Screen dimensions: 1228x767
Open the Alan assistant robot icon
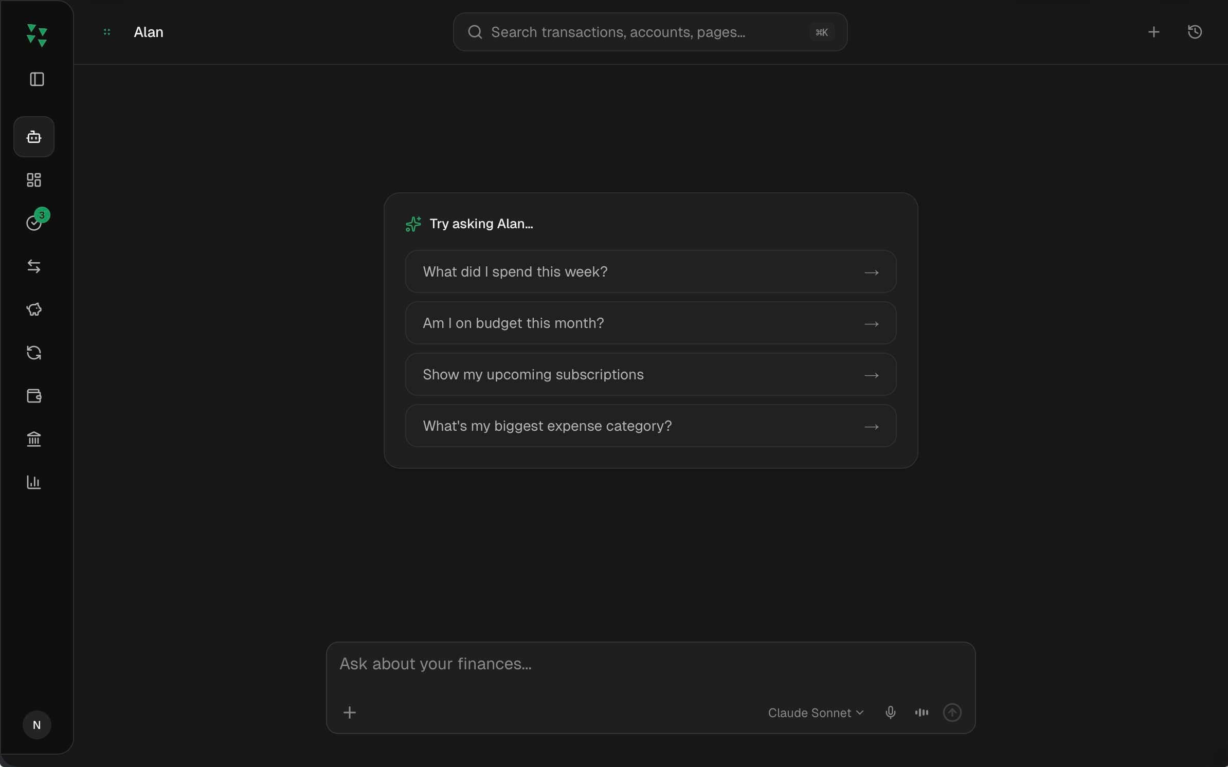click(34, 137)
